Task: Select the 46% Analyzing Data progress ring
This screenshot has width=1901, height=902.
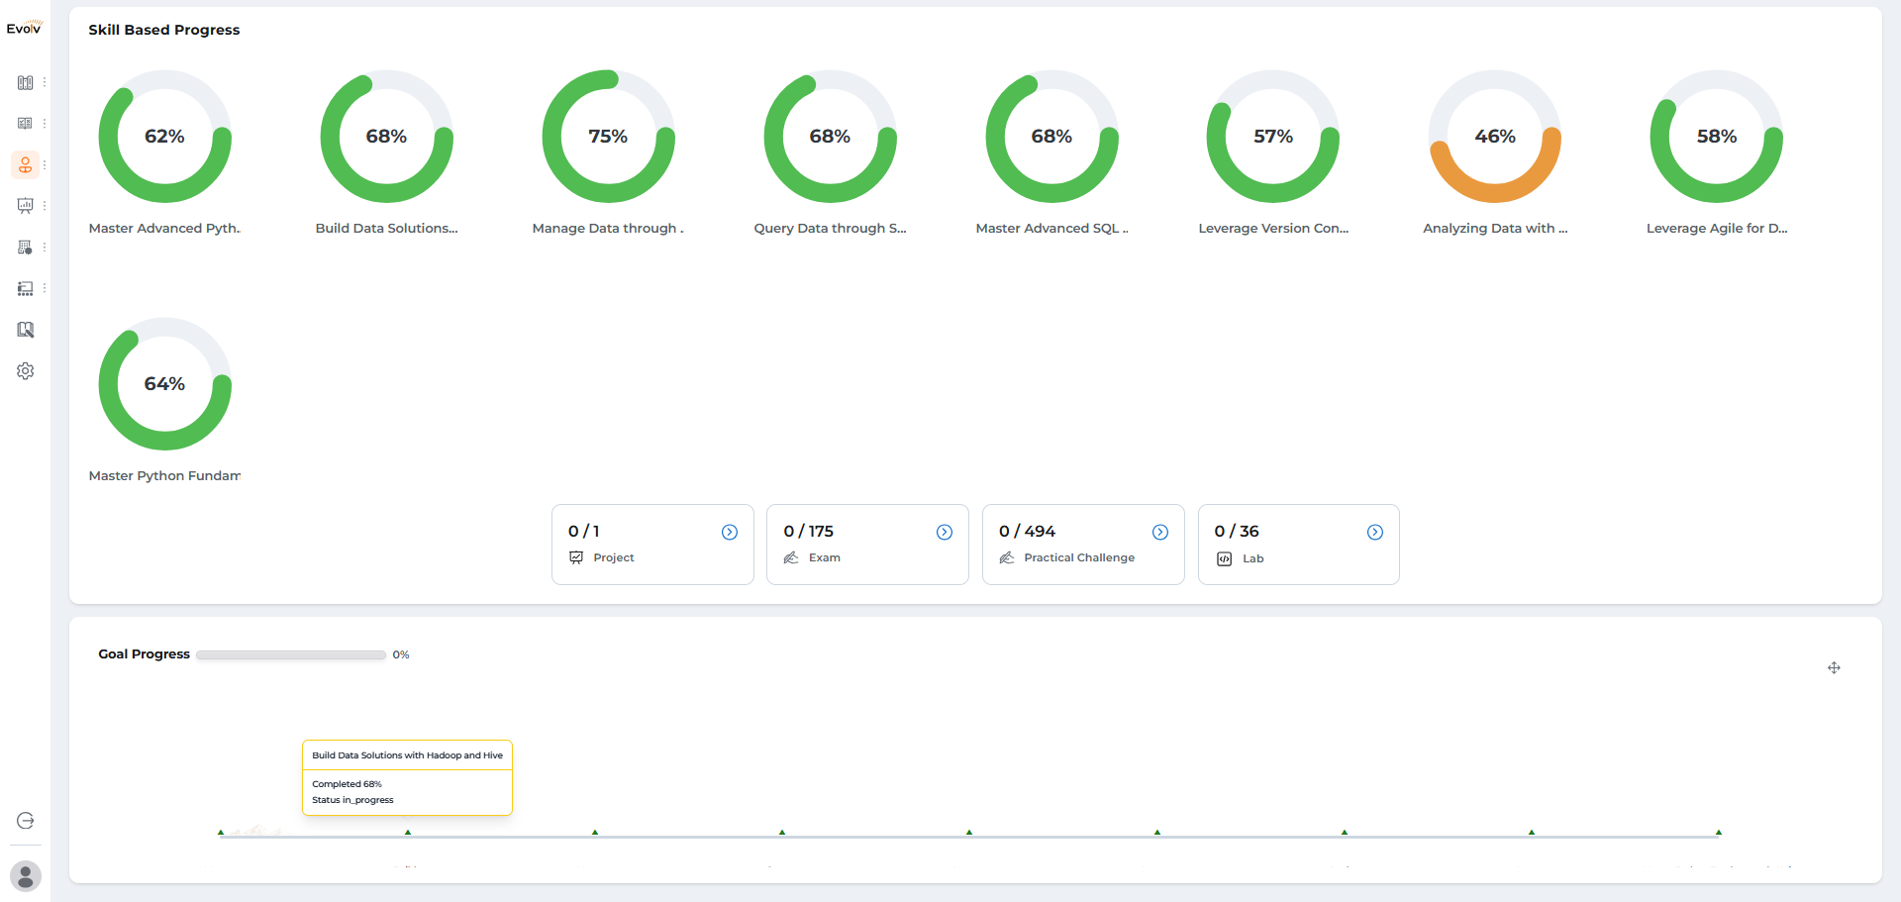Action: coord(1495,137)
